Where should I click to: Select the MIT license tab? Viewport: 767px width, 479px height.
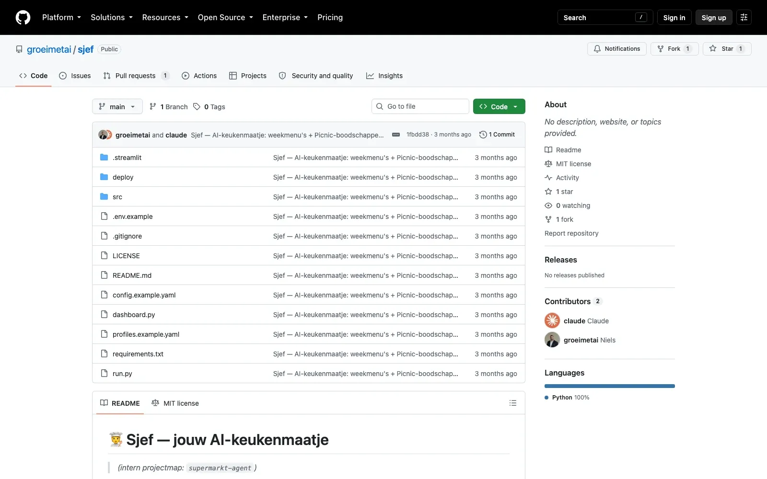[x=175, y=403]
